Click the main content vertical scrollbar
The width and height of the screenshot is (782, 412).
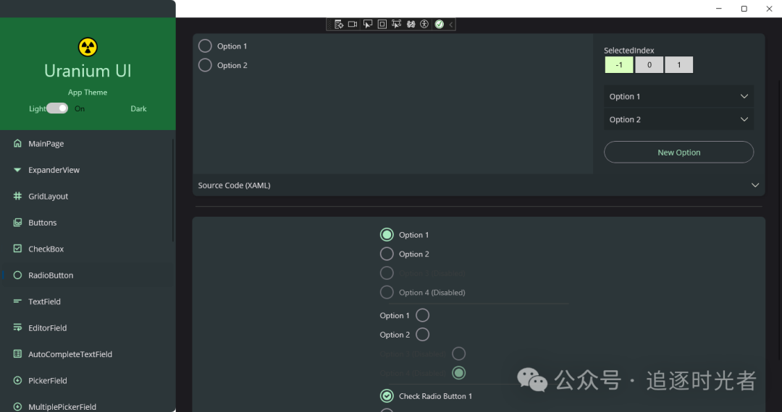click(779, 219)
